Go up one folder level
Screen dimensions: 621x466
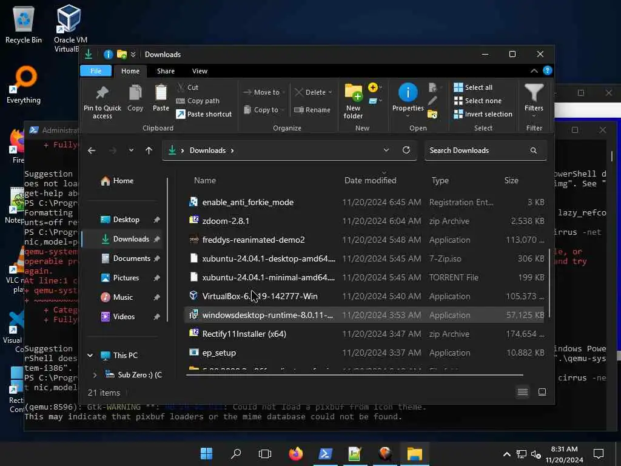tap(149, 150)
